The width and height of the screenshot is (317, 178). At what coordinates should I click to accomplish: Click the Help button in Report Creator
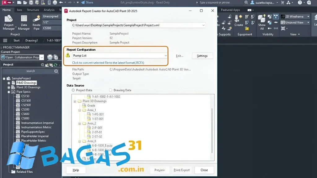(x=76, y=170)
